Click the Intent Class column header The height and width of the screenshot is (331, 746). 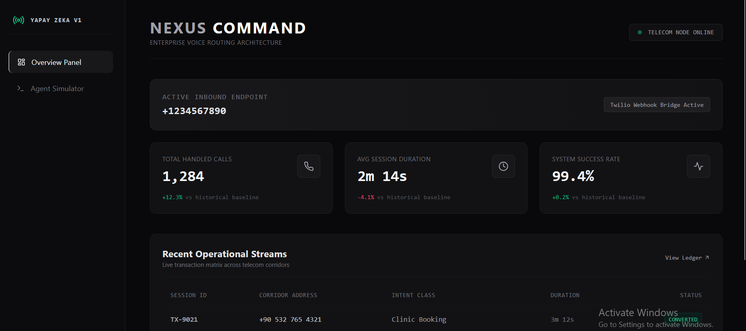[x=413, y=295]
